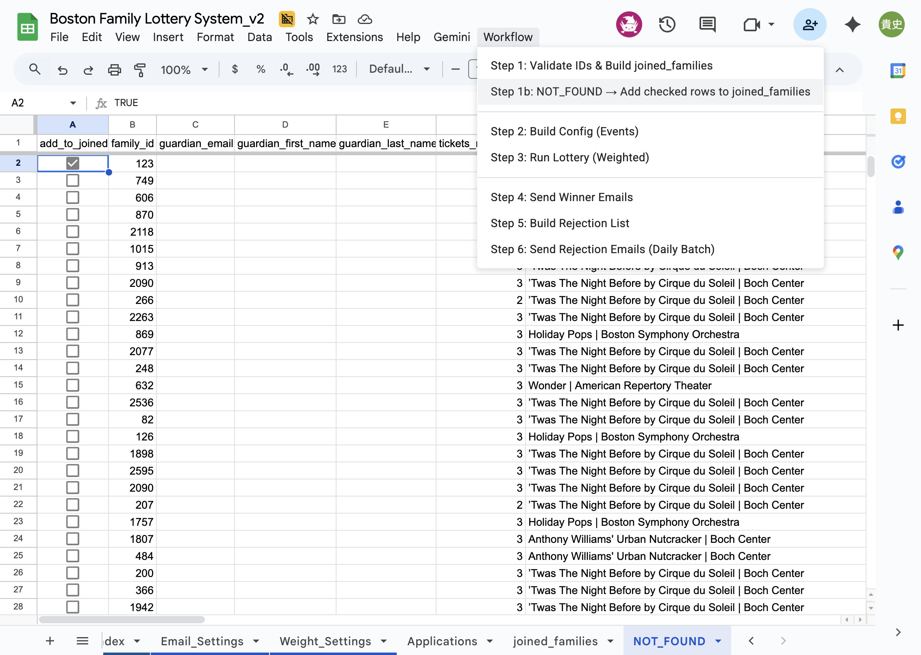The height and width of the screenshot is (655, 921).
Task: Open Google Keep in the side panel
Action: (x=898, y=116)
